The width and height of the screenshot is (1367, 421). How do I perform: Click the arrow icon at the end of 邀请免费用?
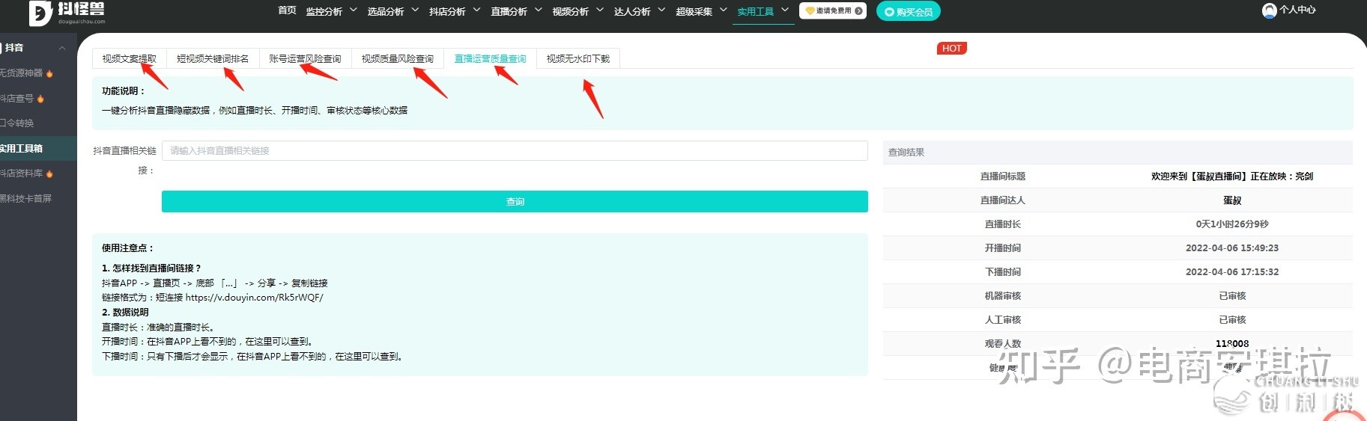tap(858, 11)
